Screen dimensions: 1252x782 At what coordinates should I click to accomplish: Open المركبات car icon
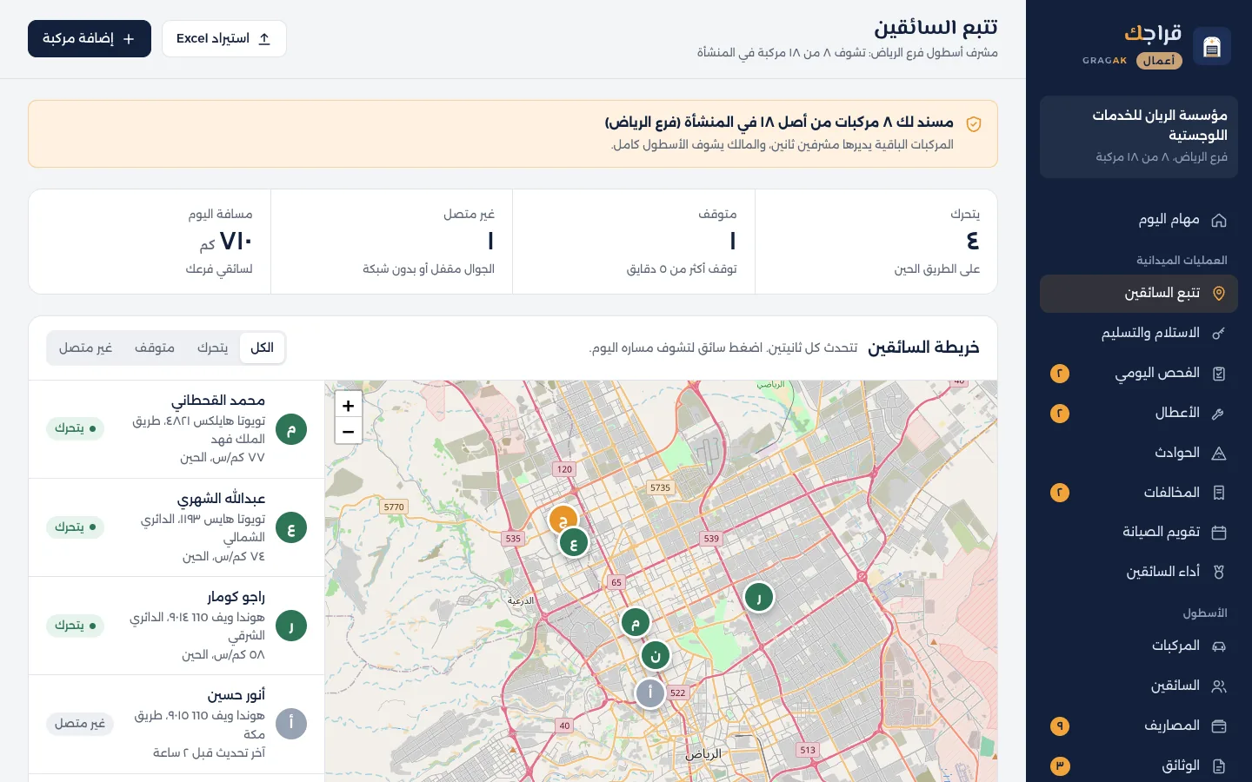(1219, 646)
